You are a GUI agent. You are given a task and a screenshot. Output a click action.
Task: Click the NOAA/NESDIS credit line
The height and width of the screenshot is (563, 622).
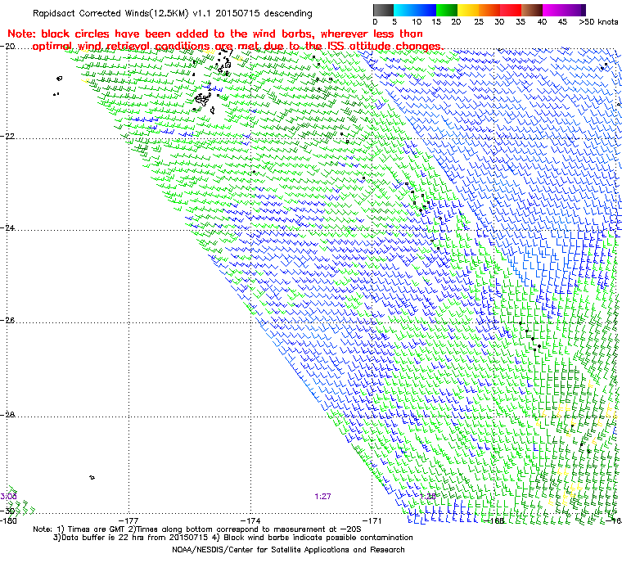coord(288,550)
